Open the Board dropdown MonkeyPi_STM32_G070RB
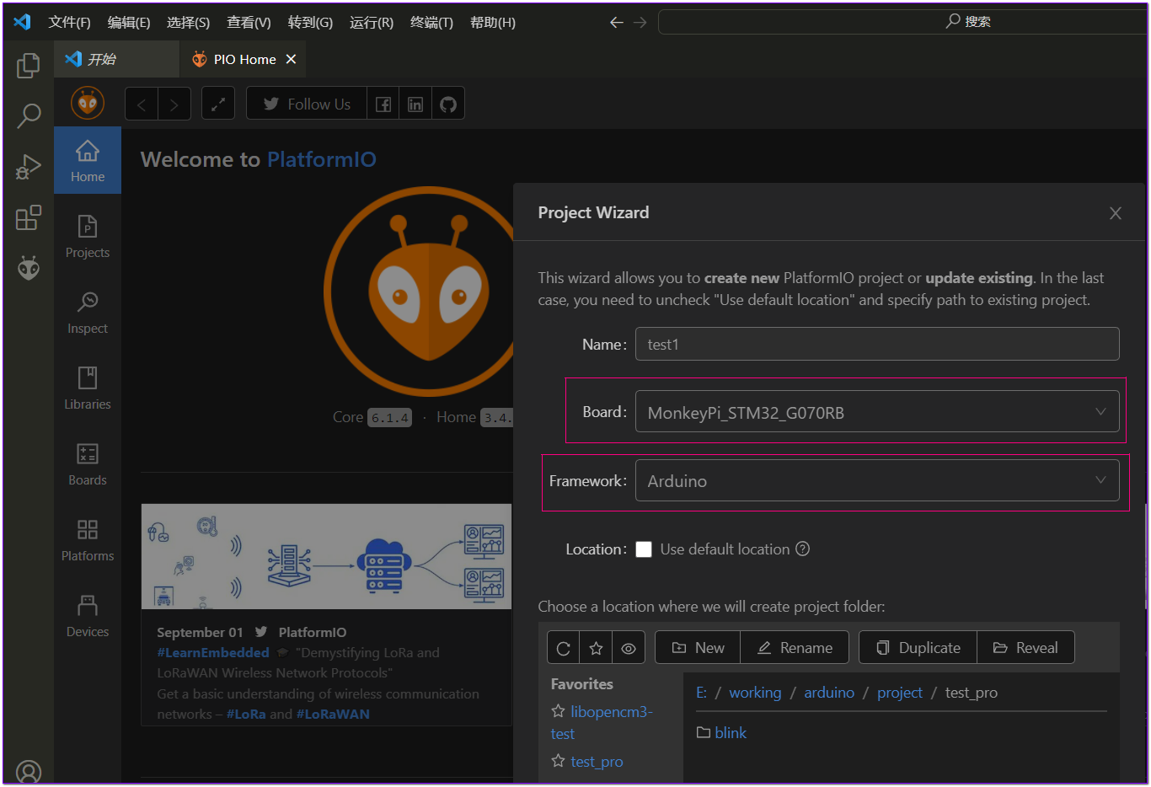This screenshot has width=1151, height=787. click(x=877, y=411)
